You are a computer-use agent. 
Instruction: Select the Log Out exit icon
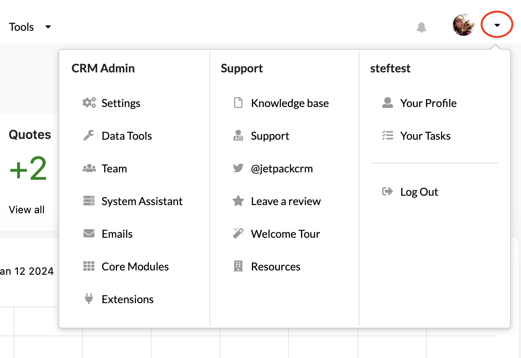pyautogui.click(x=387, y=191)
